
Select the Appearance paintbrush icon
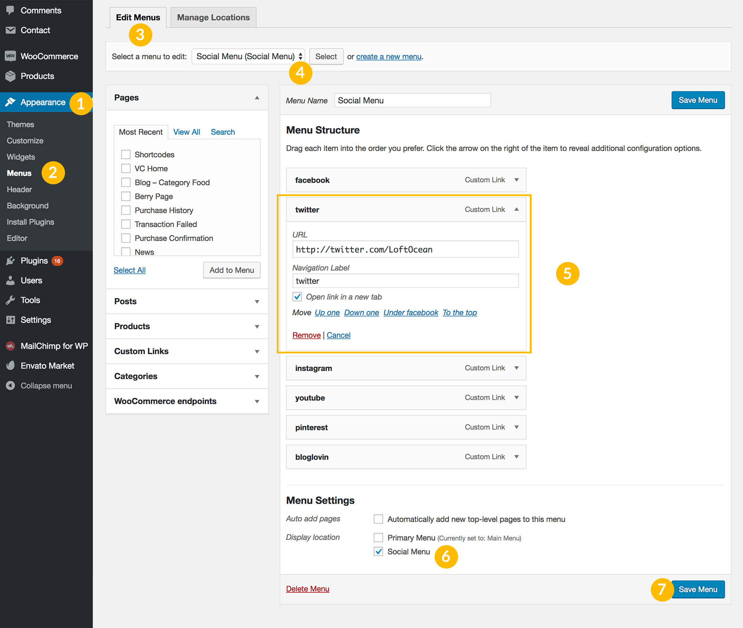[x=11, y=102]
